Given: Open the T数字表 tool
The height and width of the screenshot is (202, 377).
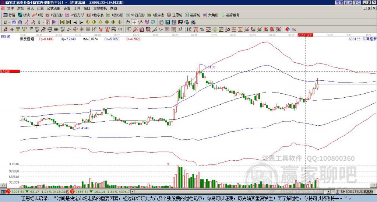Looking at the screenshot, I should point(156,15).
